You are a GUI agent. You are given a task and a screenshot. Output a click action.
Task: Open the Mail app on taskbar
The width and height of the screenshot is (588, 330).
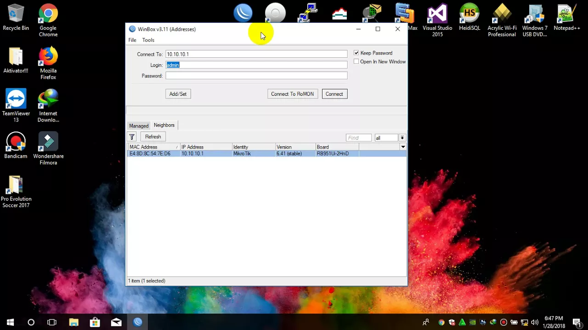[116, 322]
